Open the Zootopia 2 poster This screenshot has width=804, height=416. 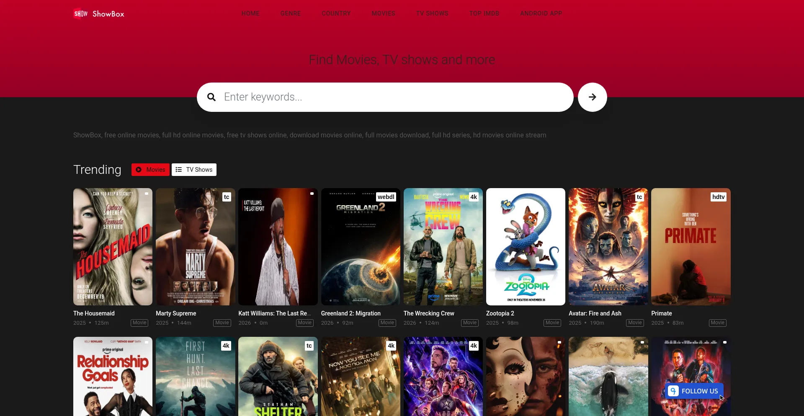526,247
